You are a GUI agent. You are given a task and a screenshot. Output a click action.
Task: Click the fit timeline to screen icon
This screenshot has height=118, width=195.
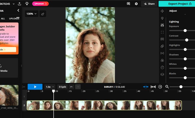(x=153, y=87)
